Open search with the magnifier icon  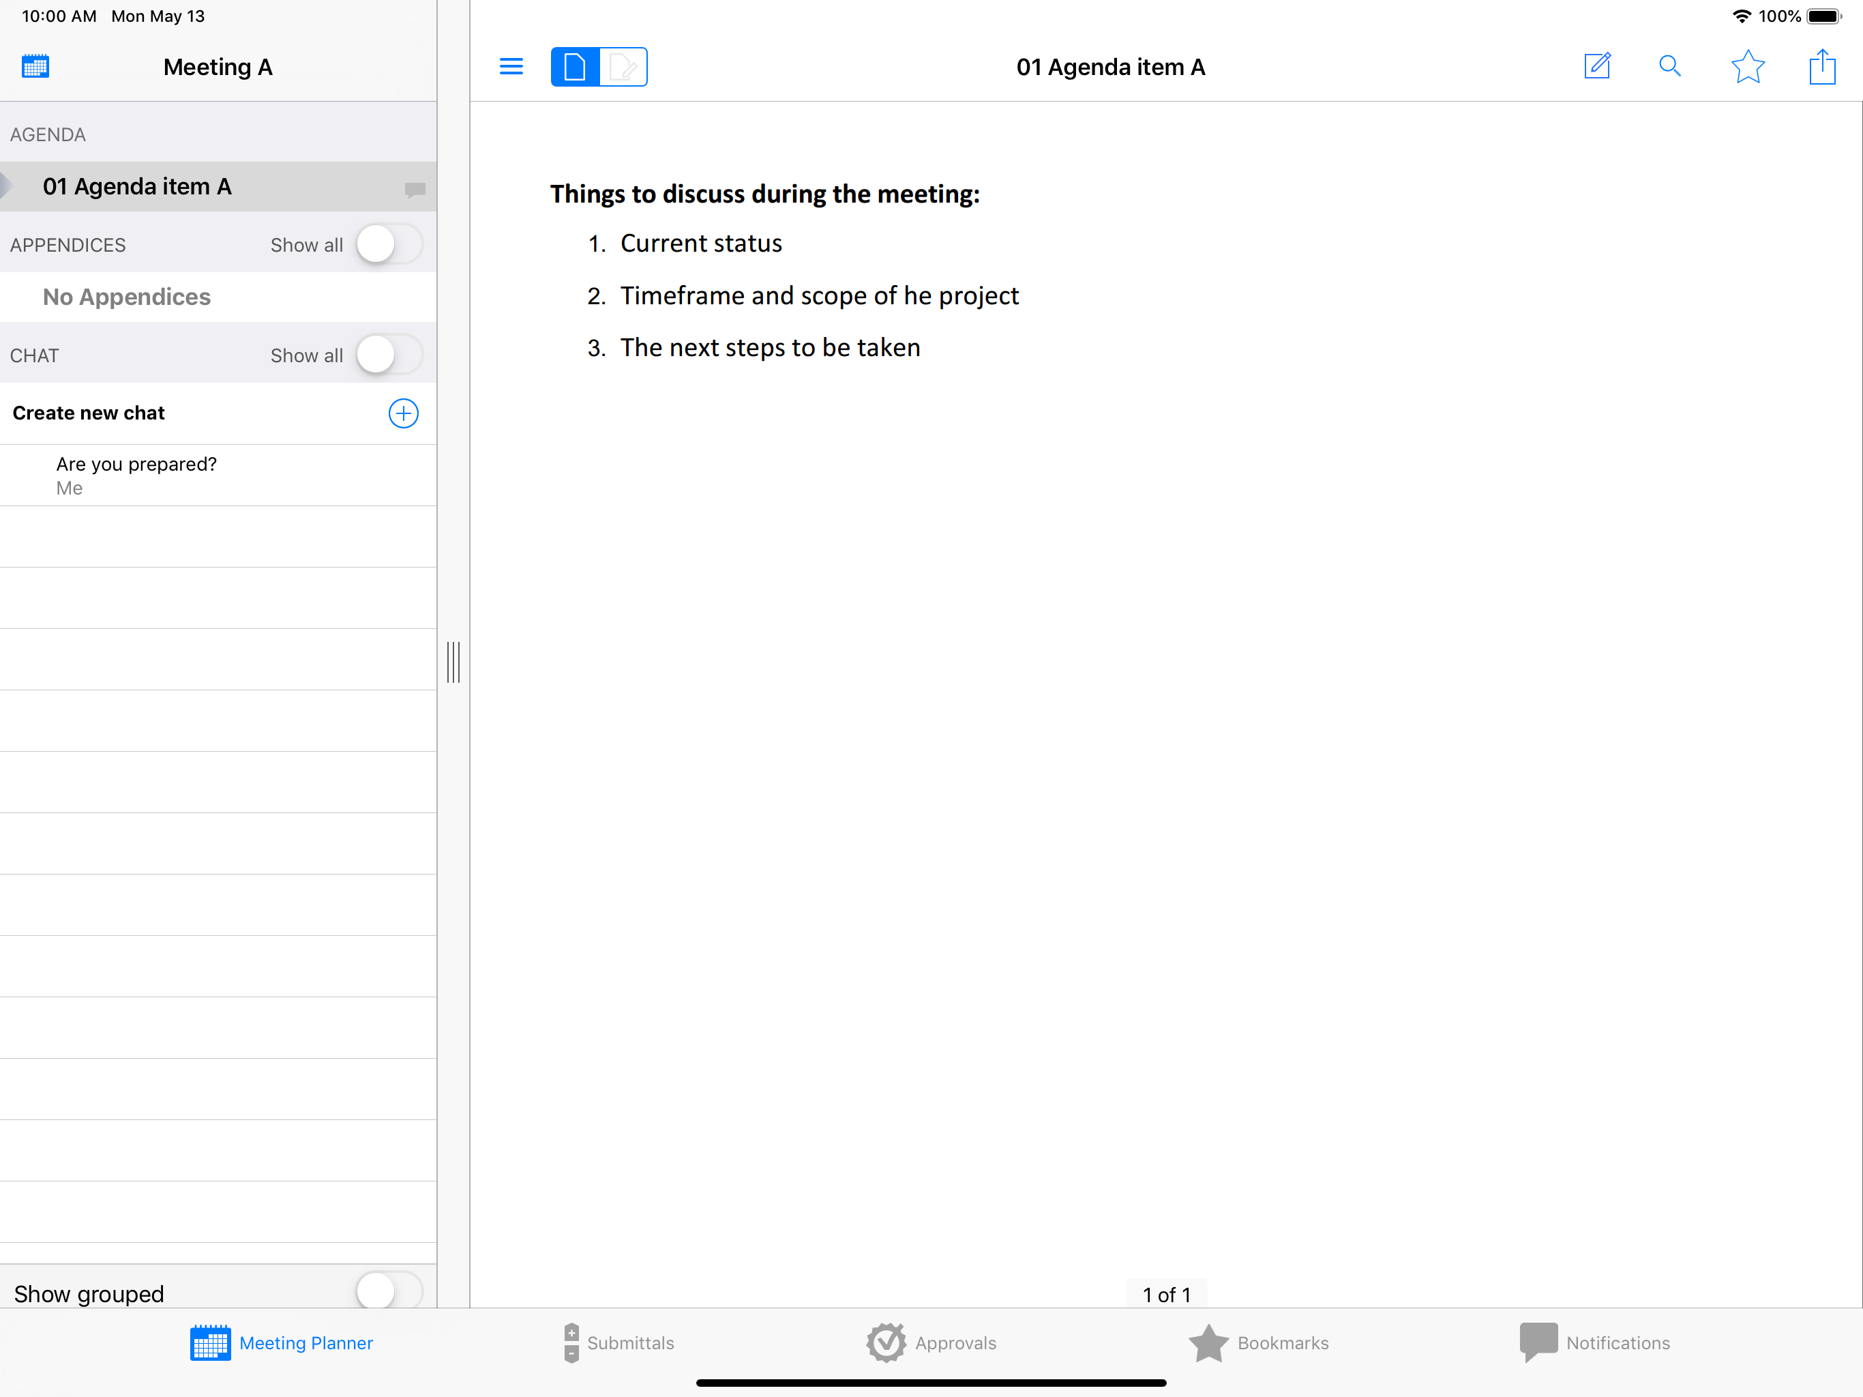tap(1670, 67)
